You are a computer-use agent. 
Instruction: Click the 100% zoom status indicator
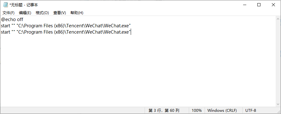(197, 111)
